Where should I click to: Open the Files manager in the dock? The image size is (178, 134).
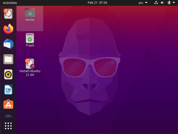pos(8,59)
